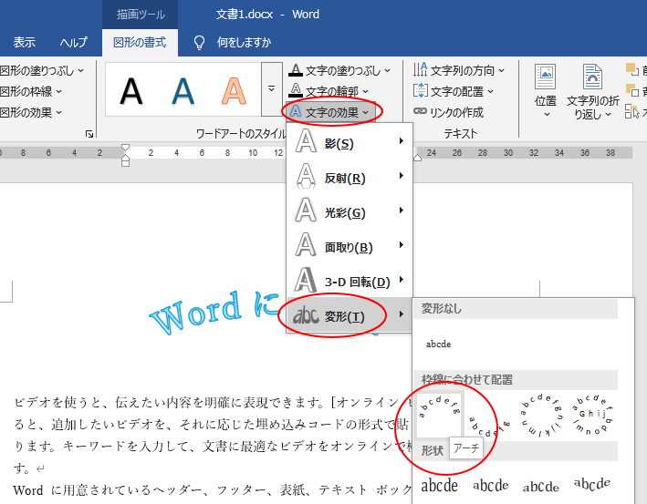This screenshot has width=647, height=504.
Task: Open 文字列の方向 dropdown
Action: [459, 71]
